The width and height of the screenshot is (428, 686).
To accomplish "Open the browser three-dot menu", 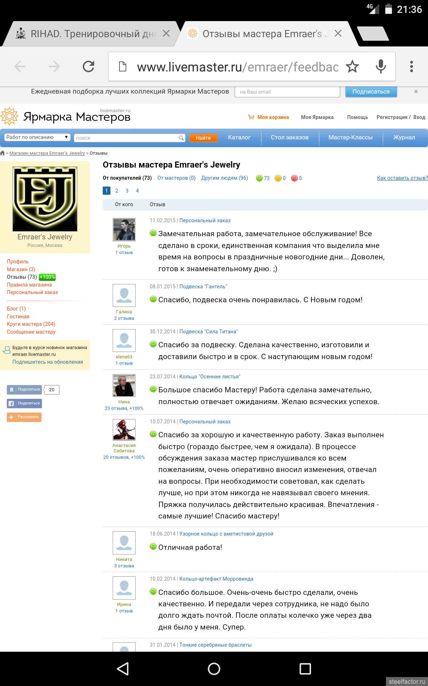I will tap(411, 66).
